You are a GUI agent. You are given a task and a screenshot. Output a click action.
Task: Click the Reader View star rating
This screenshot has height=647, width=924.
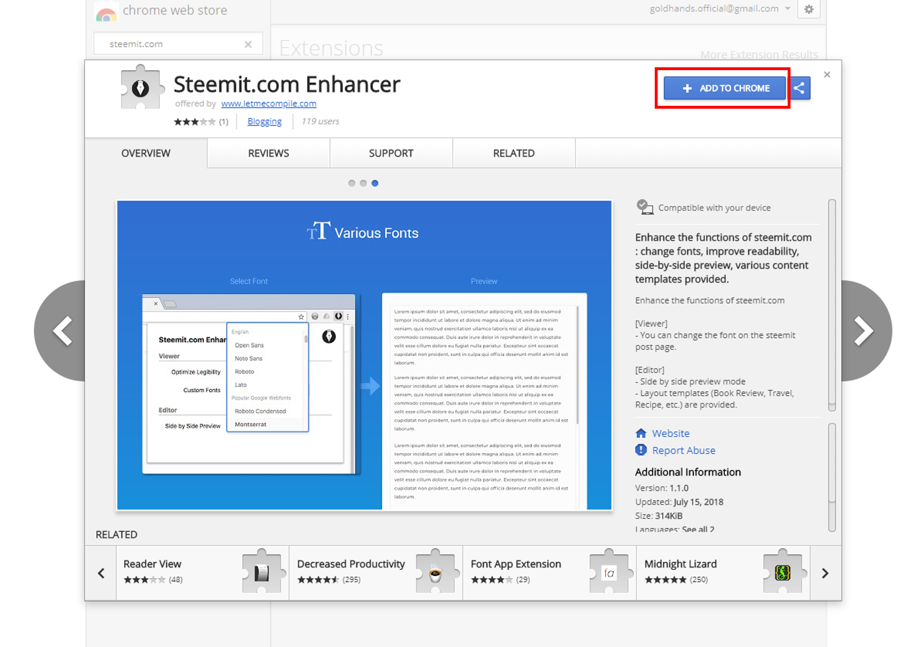tap(144, 580)
